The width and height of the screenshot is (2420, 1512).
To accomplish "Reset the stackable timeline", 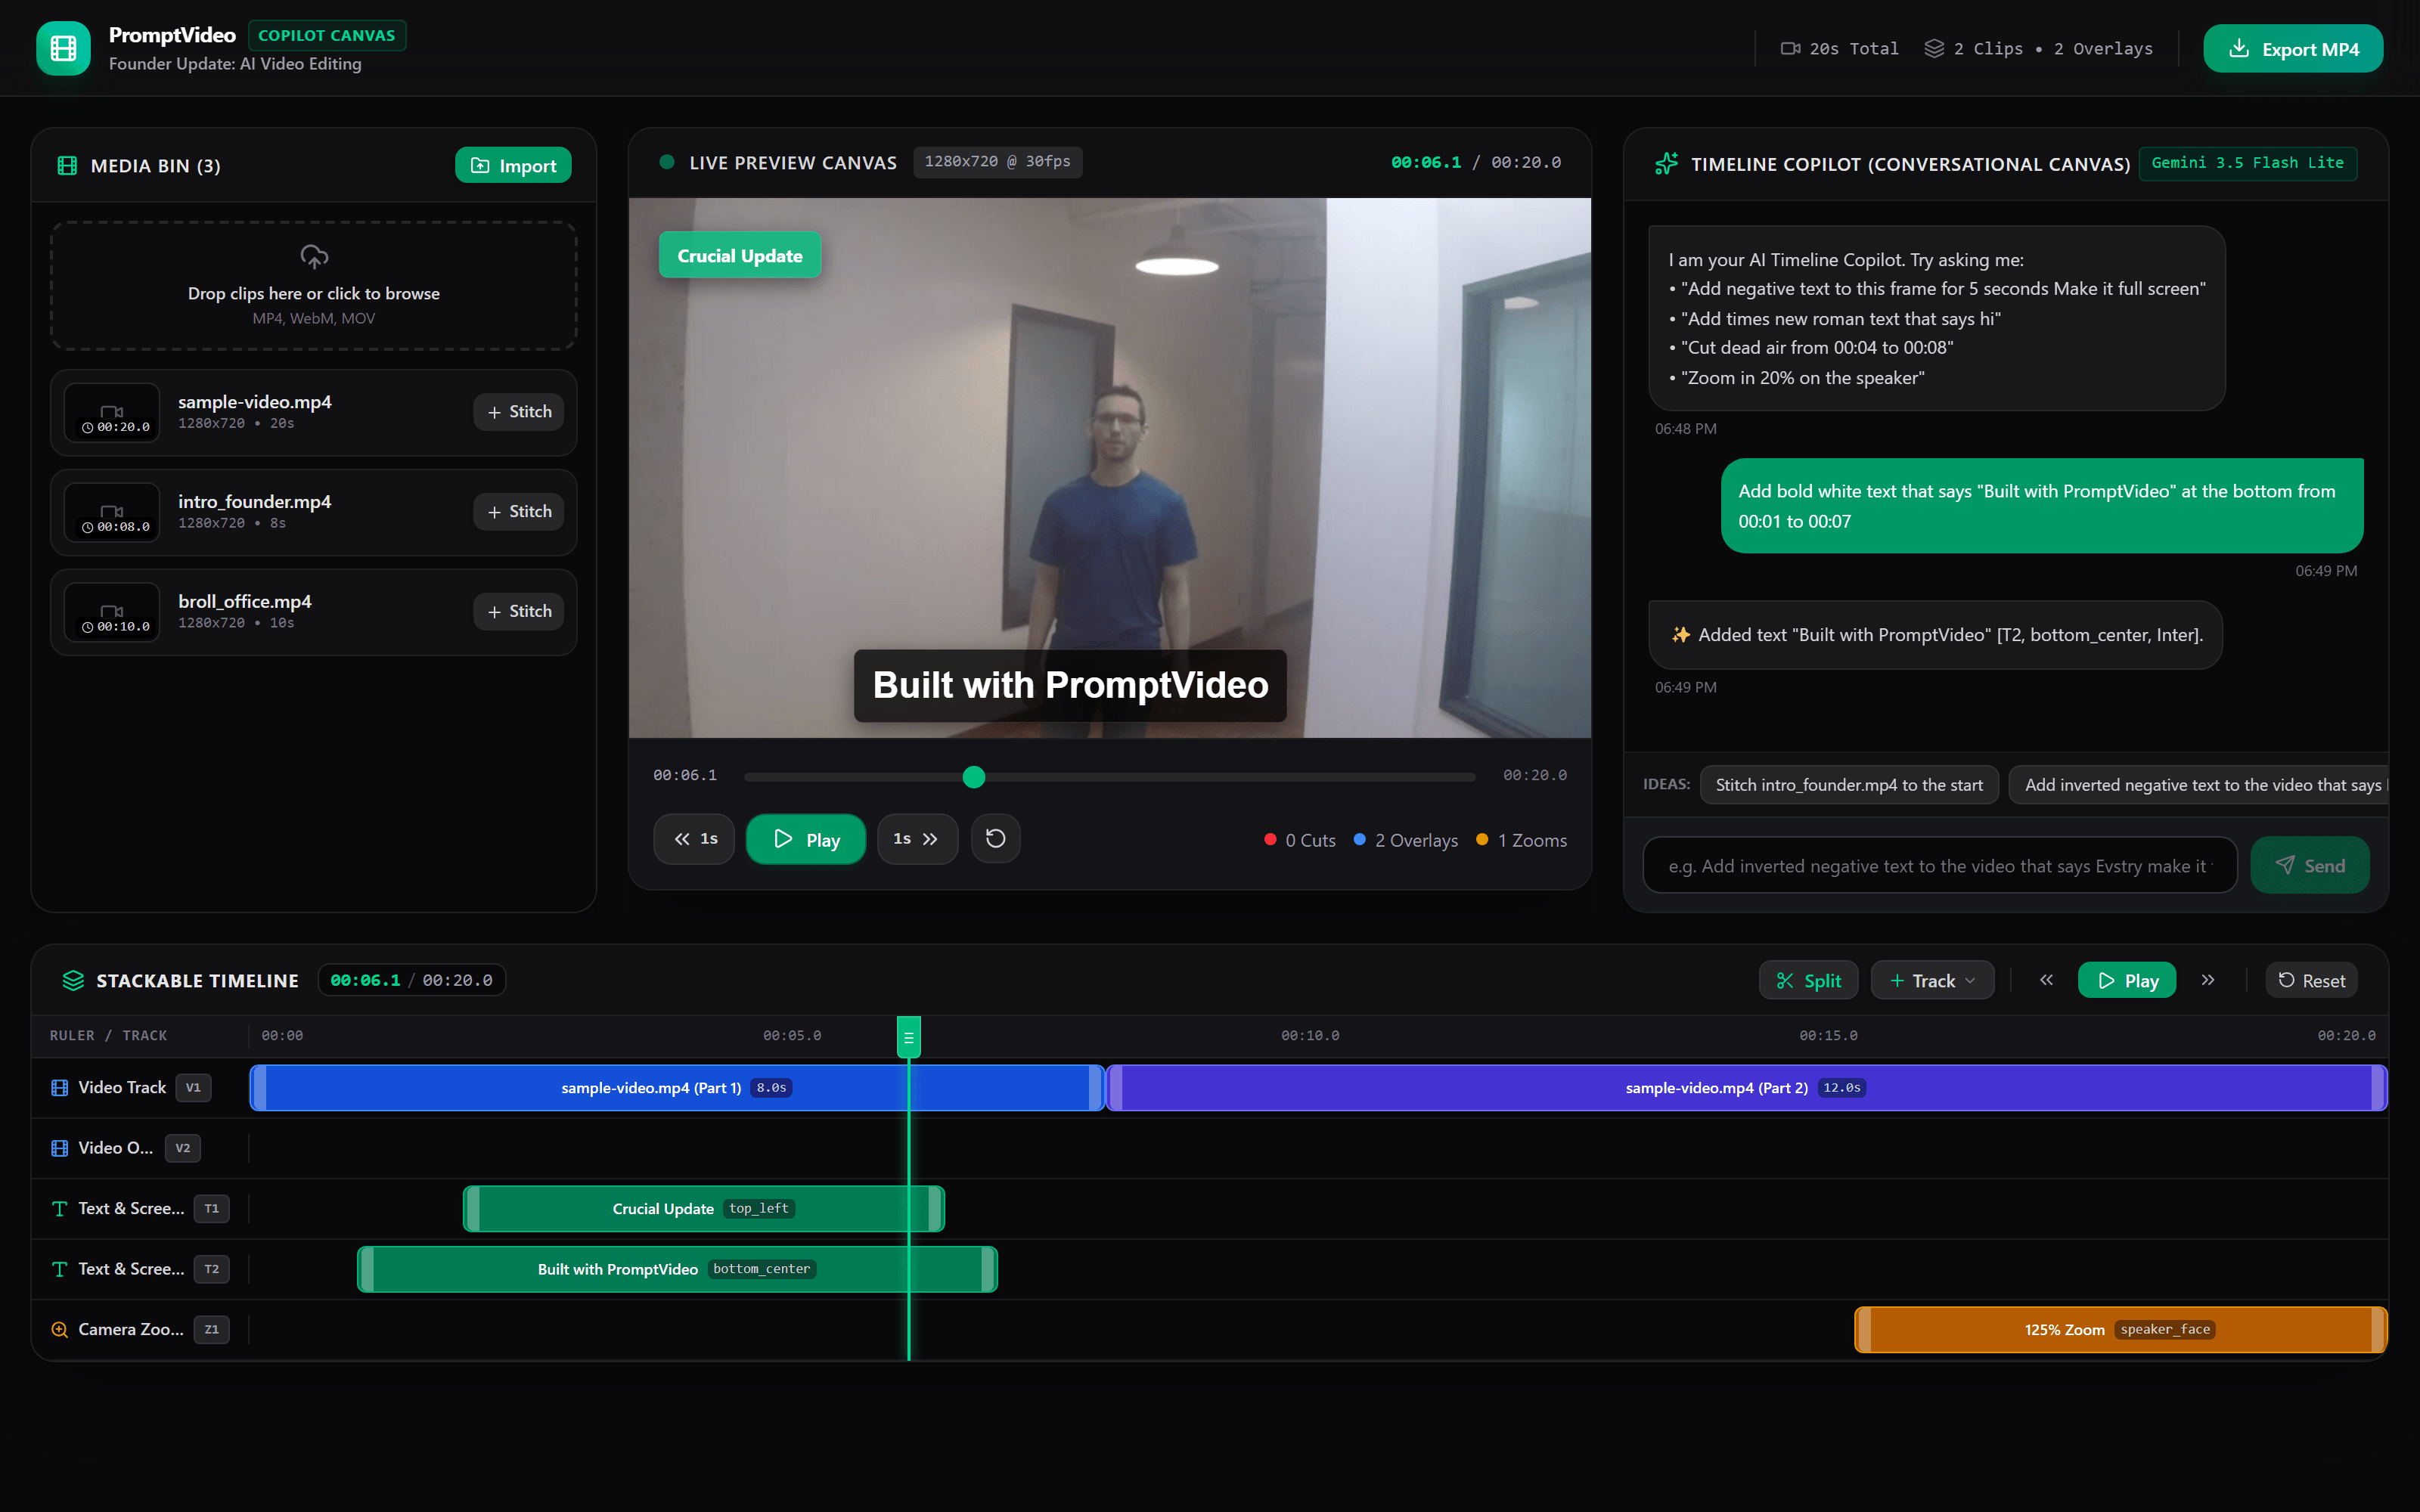I will click(2311, 981).
